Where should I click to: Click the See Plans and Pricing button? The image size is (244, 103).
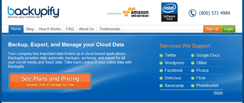coord(50,81)
